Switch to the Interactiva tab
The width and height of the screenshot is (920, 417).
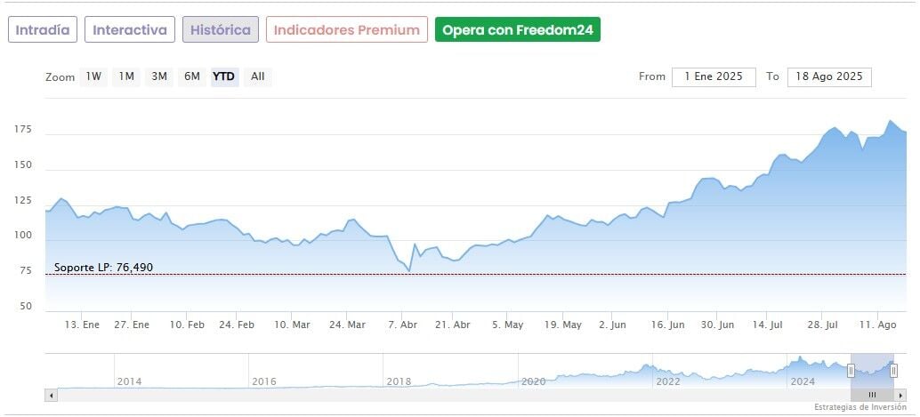pyautogui.click(x=130, y=29)
